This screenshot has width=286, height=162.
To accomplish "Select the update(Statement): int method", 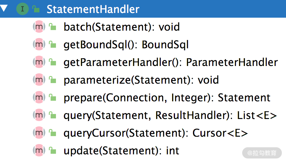I will pos(121,151).
